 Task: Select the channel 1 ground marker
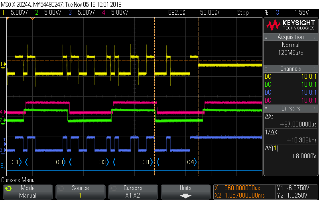[3, 65]
